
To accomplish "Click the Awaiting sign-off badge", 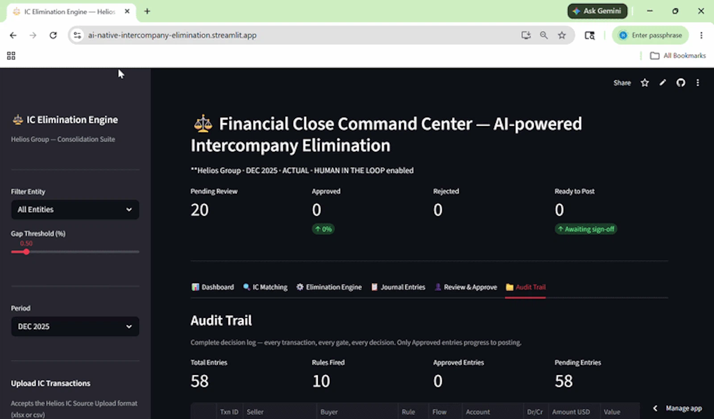I will [x=585, y=229].
